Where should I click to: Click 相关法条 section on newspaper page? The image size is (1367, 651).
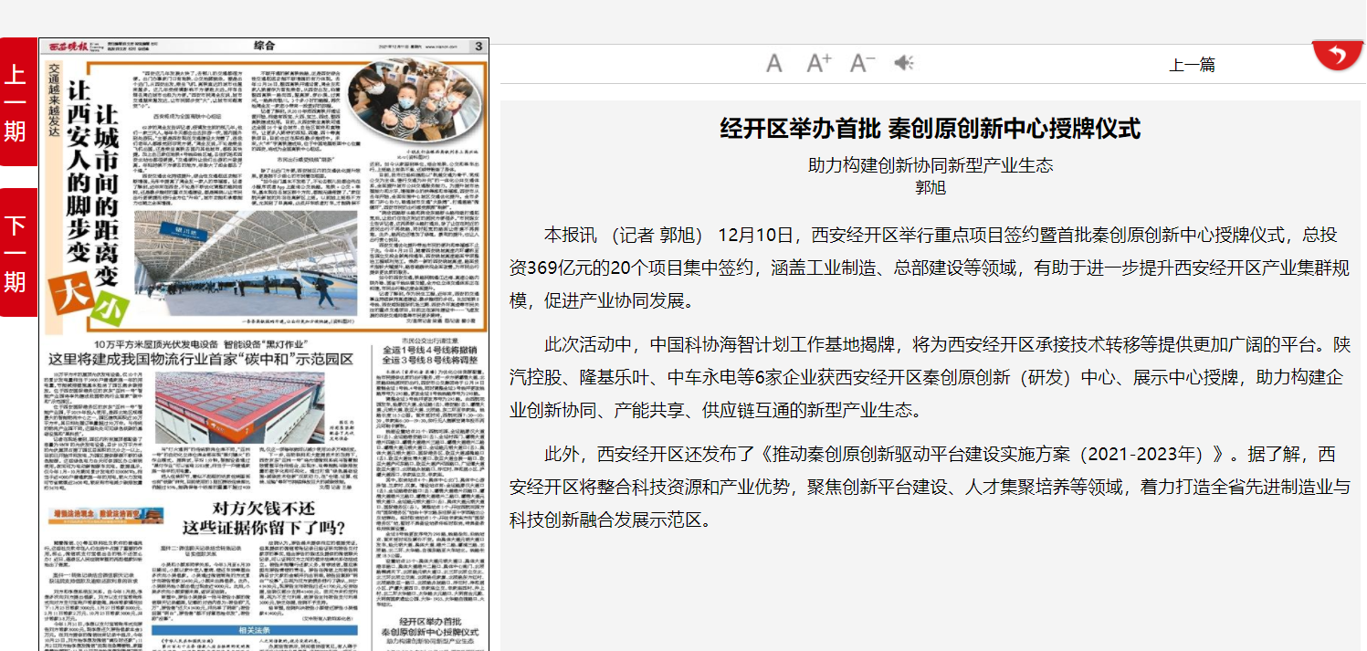pyautogui.click(x=256, y=630)
